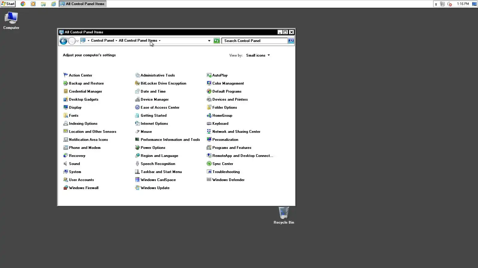Viewport: 478px width, 268px height.
Task: Click the Troubleshooting link
Action: pos(226,172)
